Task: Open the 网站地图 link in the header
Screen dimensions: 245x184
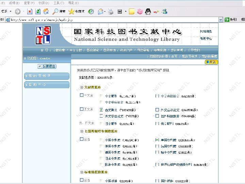Action: 206,31
